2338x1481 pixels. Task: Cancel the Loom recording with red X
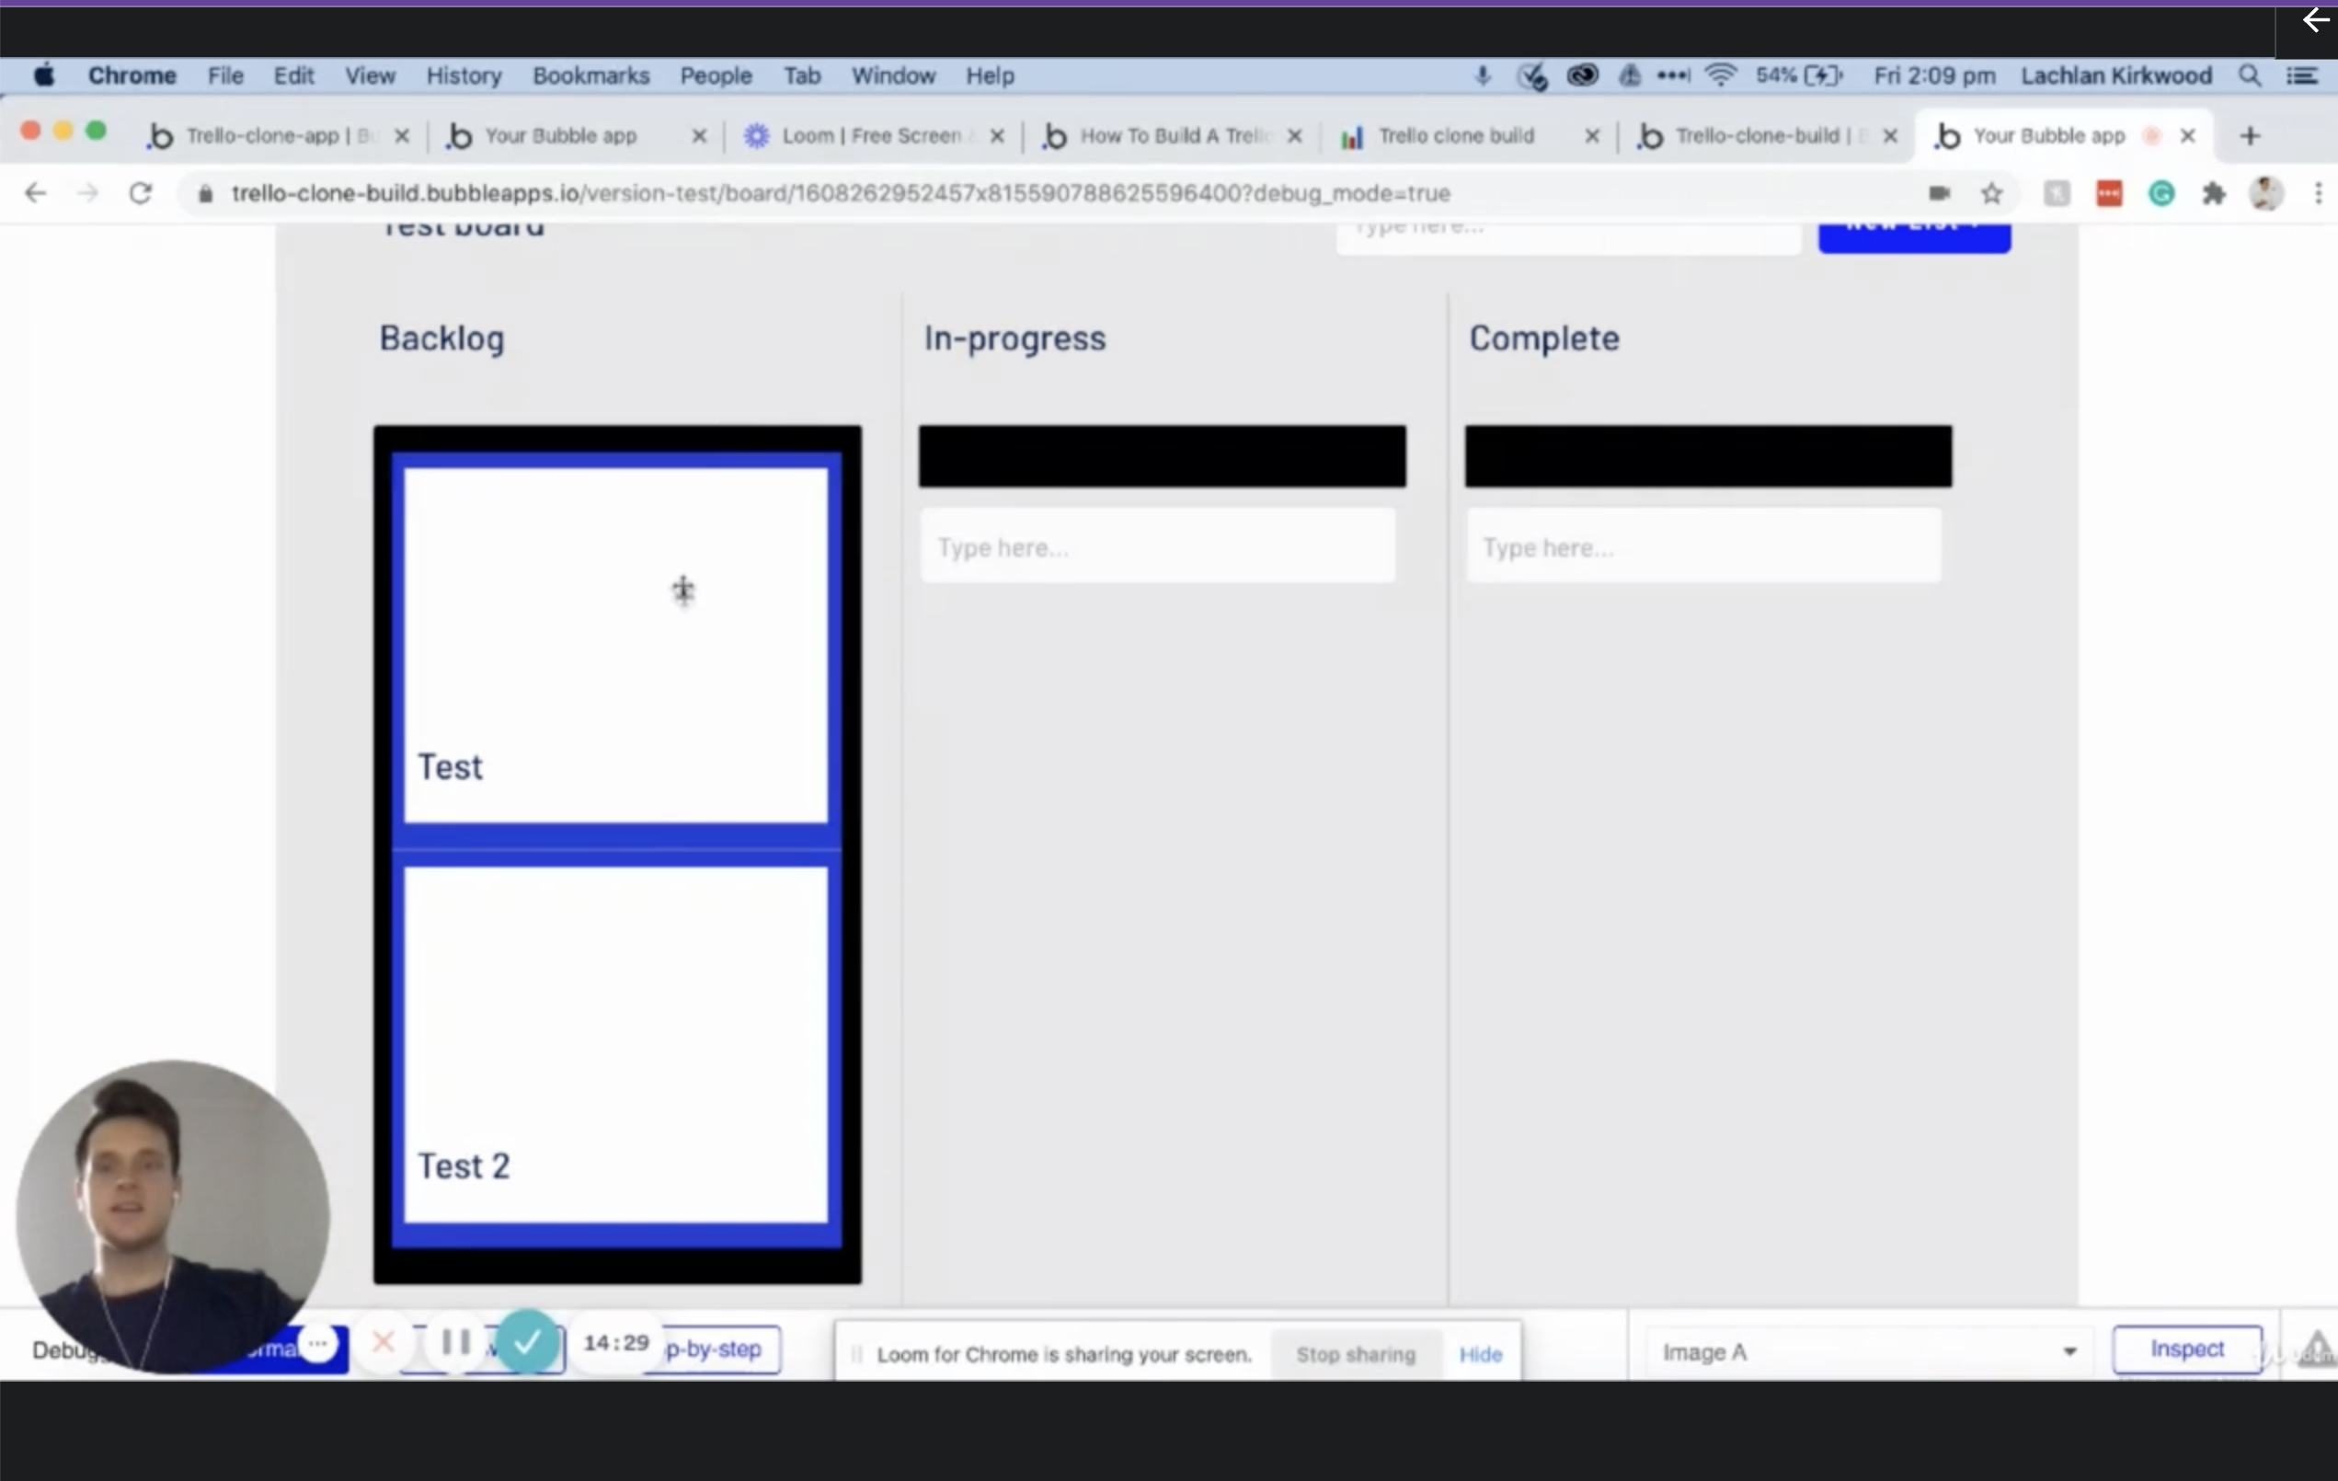(384, 1342)
